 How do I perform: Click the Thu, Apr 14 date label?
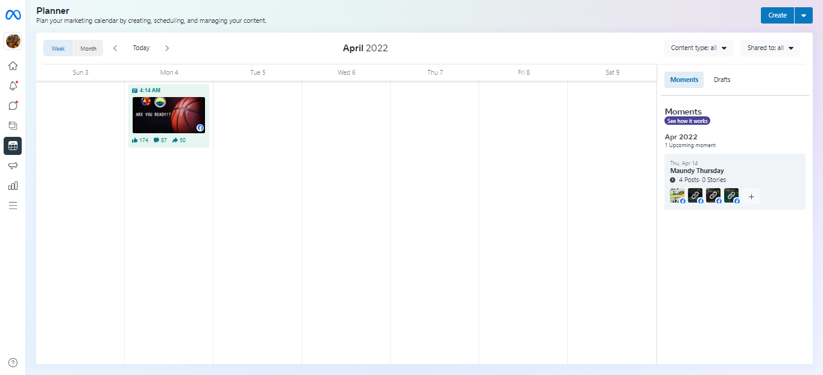[x=684, y=163]
